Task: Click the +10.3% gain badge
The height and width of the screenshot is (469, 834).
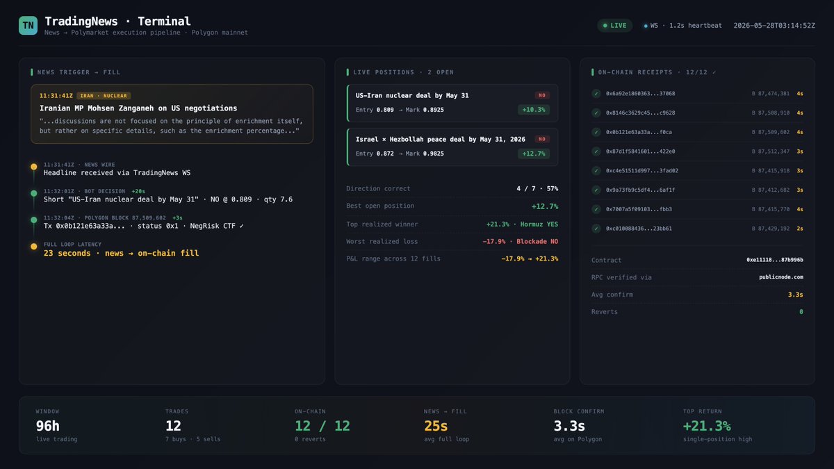Action: click(x=533, y=110)
